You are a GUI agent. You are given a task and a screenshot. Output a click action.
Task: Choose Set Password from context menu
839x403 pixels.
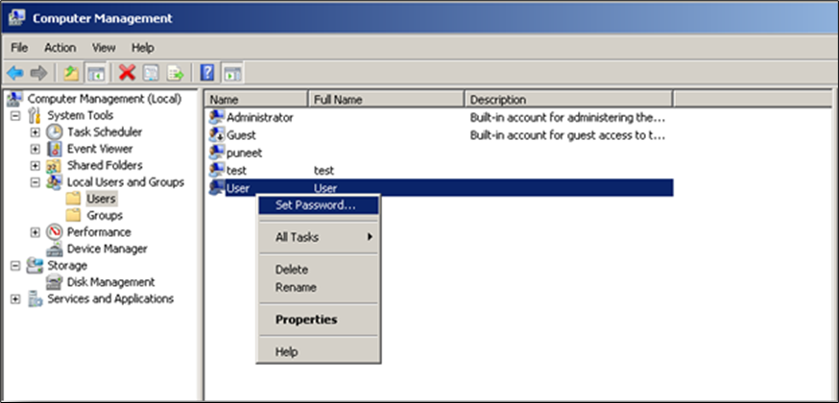(x=315, y=204)
